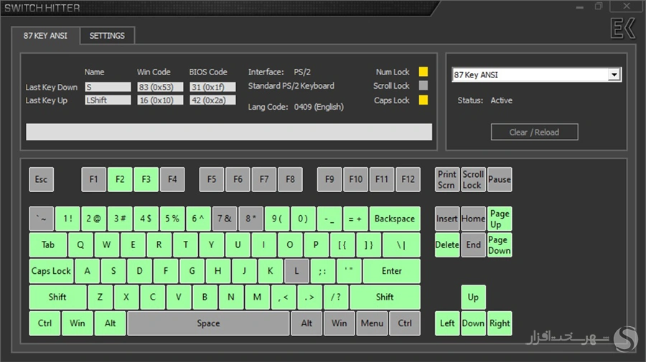Screen dimensions: 646x362
Task: Click the Menu key tile
Action: click(x=372, y=323)
